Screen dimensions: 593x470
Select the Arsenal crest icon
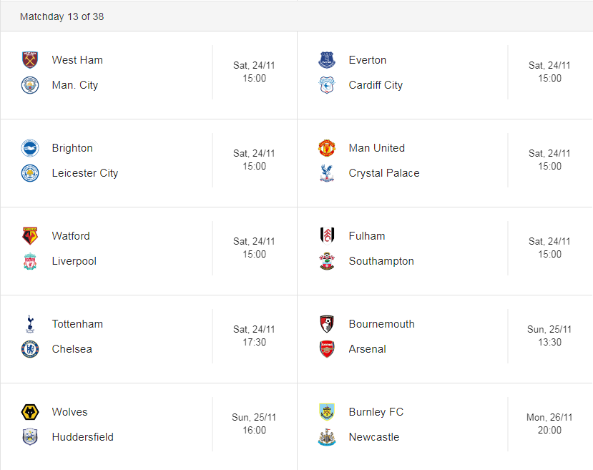pyautogui.click(x=327, y=349)
